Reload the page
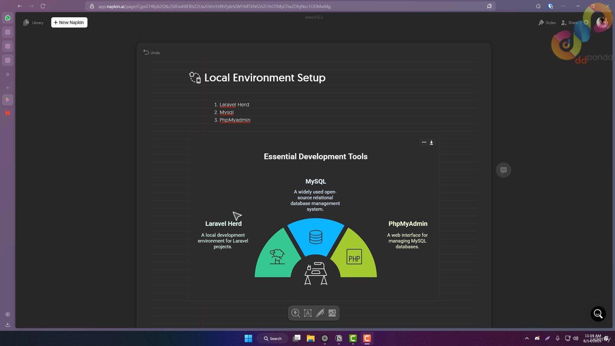 (x=43, y=6)
